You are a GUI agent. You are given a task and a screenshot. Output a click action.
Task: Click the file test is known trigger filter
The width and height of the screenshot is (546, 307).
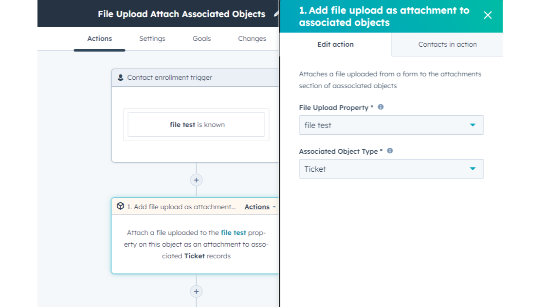[x=196, y=125]
